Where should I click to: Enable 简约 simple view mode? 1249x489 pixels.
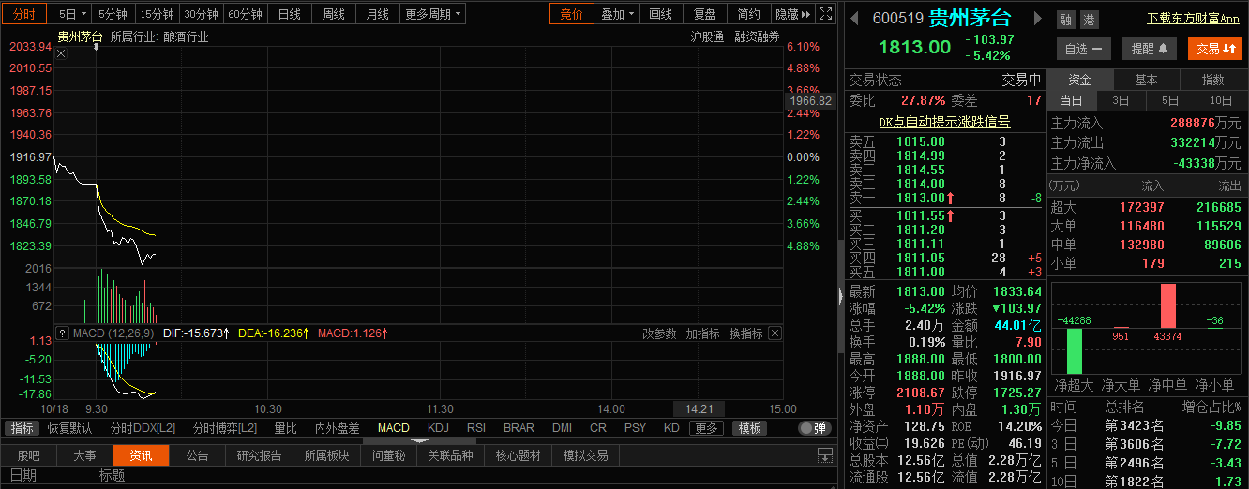(x=748, y=14)
